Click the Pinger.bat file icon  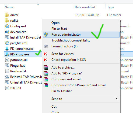pos(7,66)
